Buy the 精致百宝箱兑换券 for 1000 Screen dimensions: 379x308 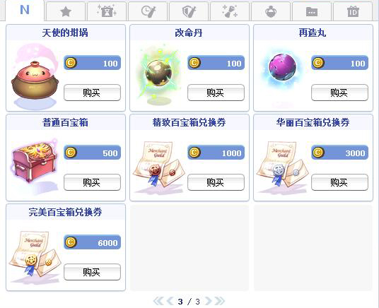pyautogui.click(x=216, y=182)
